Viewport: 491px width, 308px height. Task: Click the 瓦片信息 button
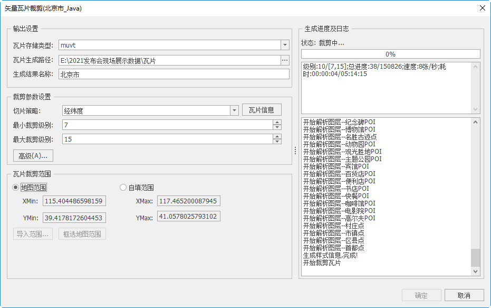(x=262, y=110)
